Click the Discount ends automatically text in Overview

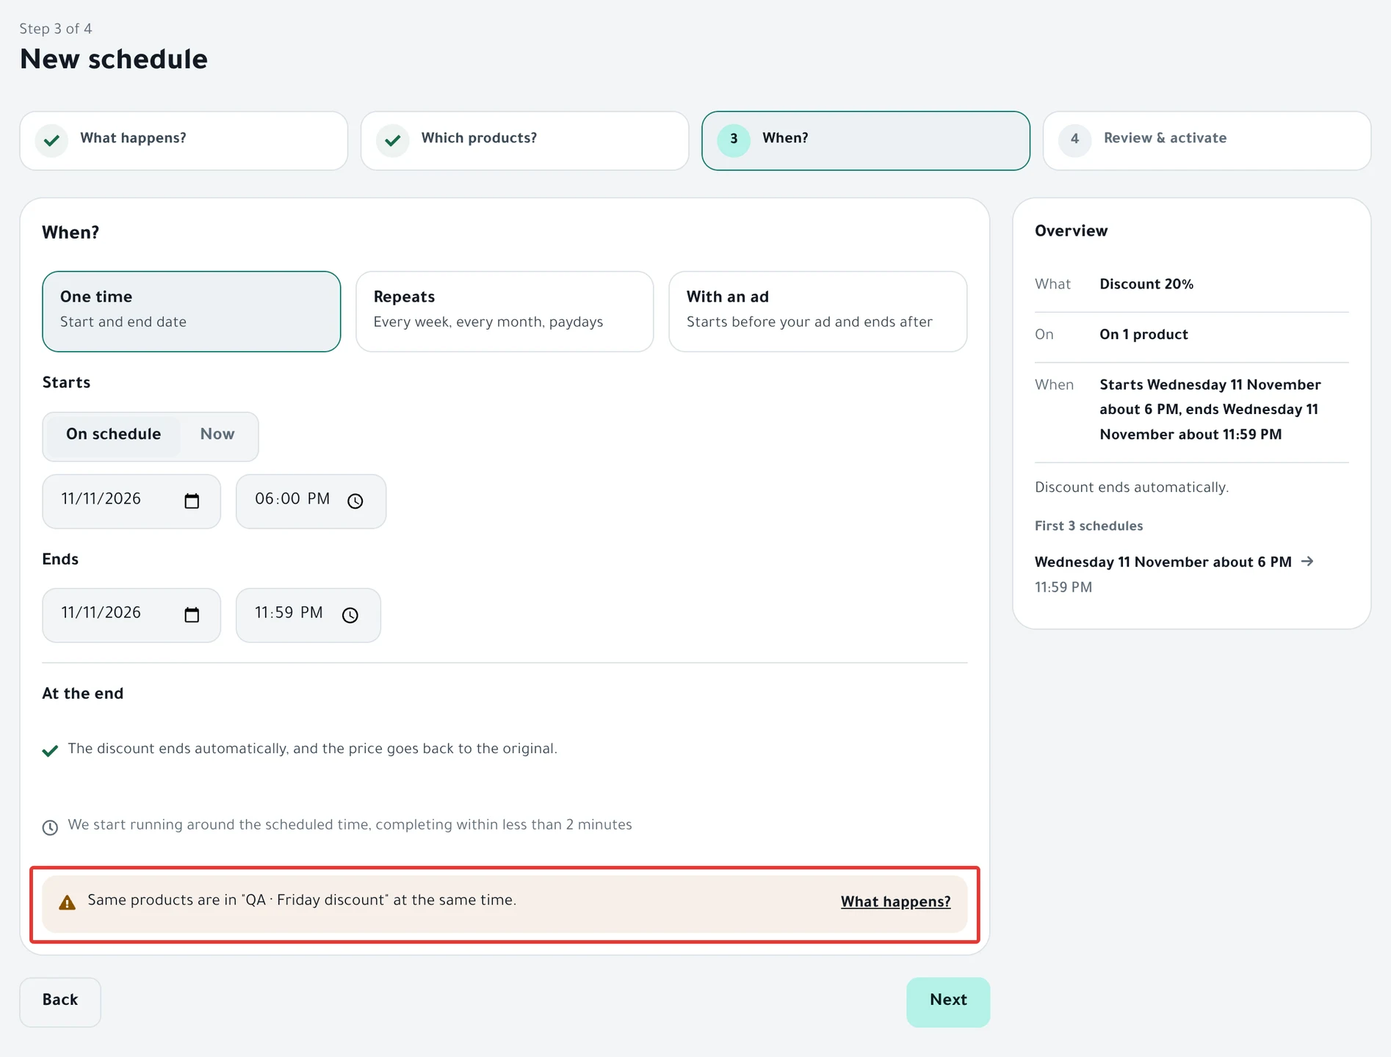pos(1132,487)
